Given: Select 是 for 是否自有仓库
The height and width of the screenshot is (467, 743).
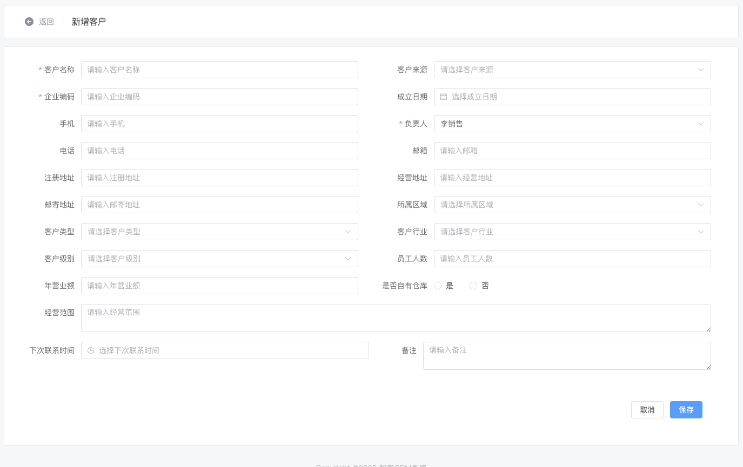Looking at the screenshot, I should (438, 286).
